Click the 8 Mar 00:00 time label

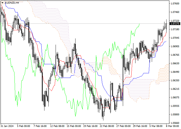(x=172, y=126)
